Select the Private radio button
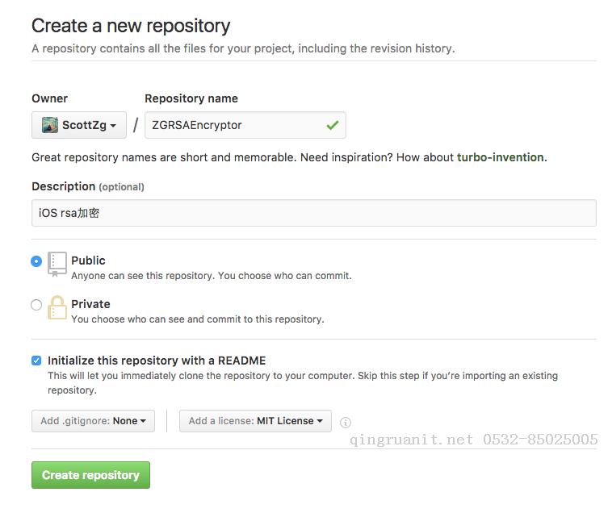Image resolution: width=608 pixels, height=517 pixels. 36,305
